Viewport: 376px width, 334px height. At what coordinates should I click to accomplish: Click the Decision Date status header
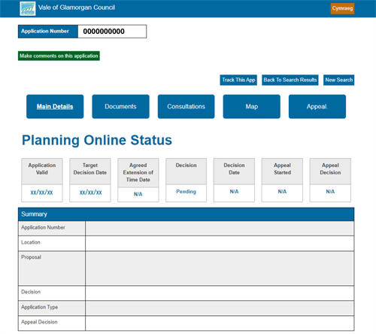[234, 172]
